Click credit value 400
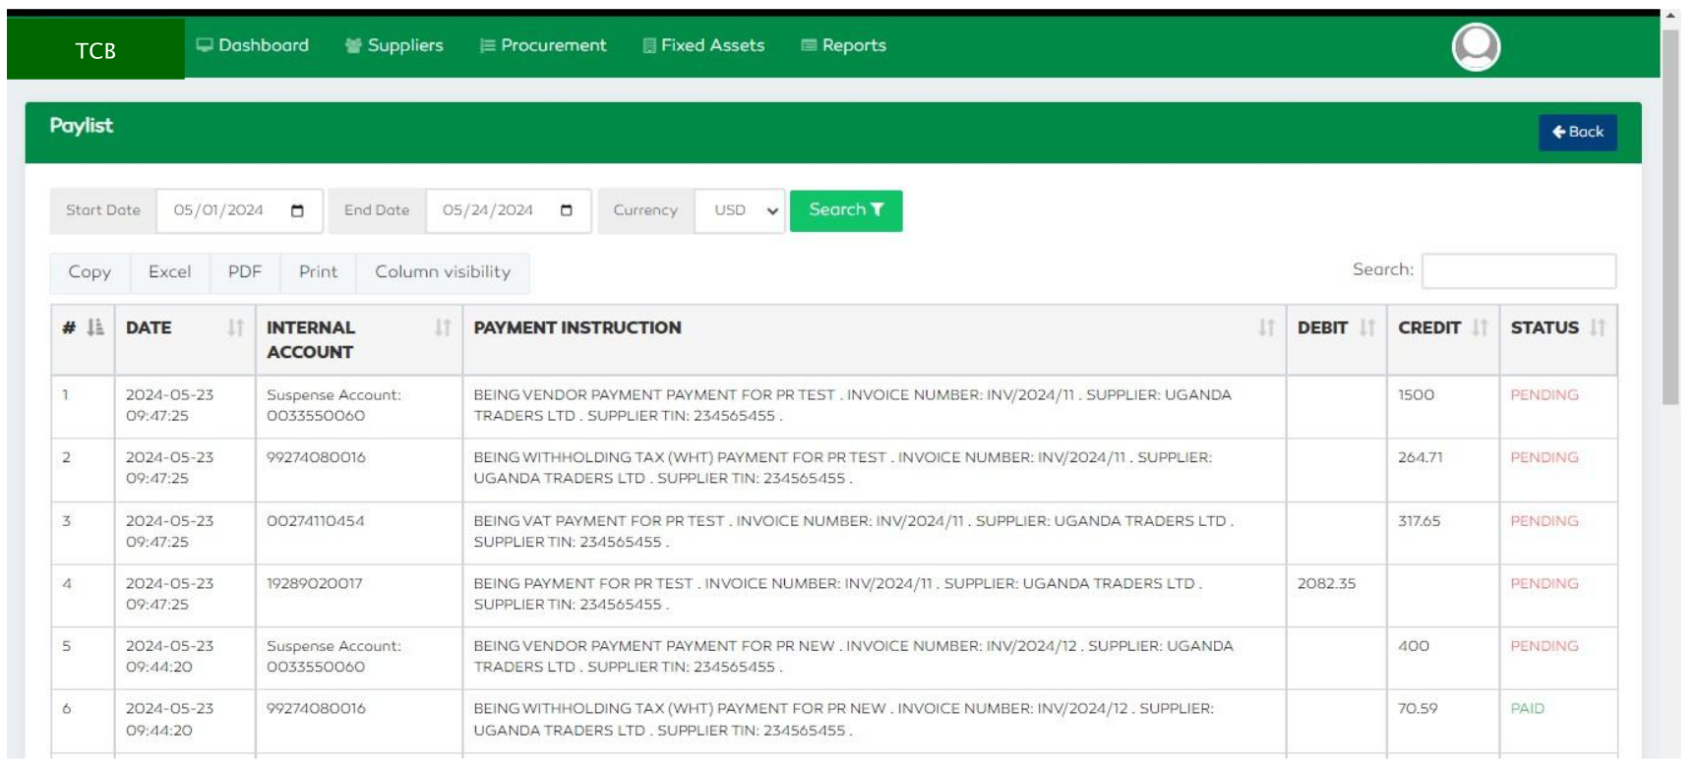Viewport: 1699px width, 765px height. (x=1414, y=646)
